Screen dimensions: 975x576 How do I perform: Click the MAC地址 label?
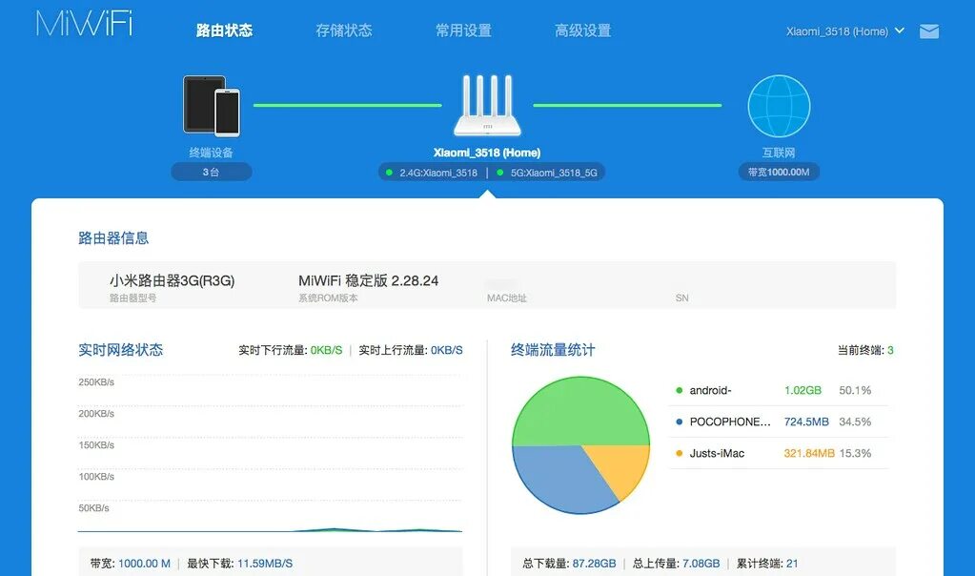[x=507, y=298]
